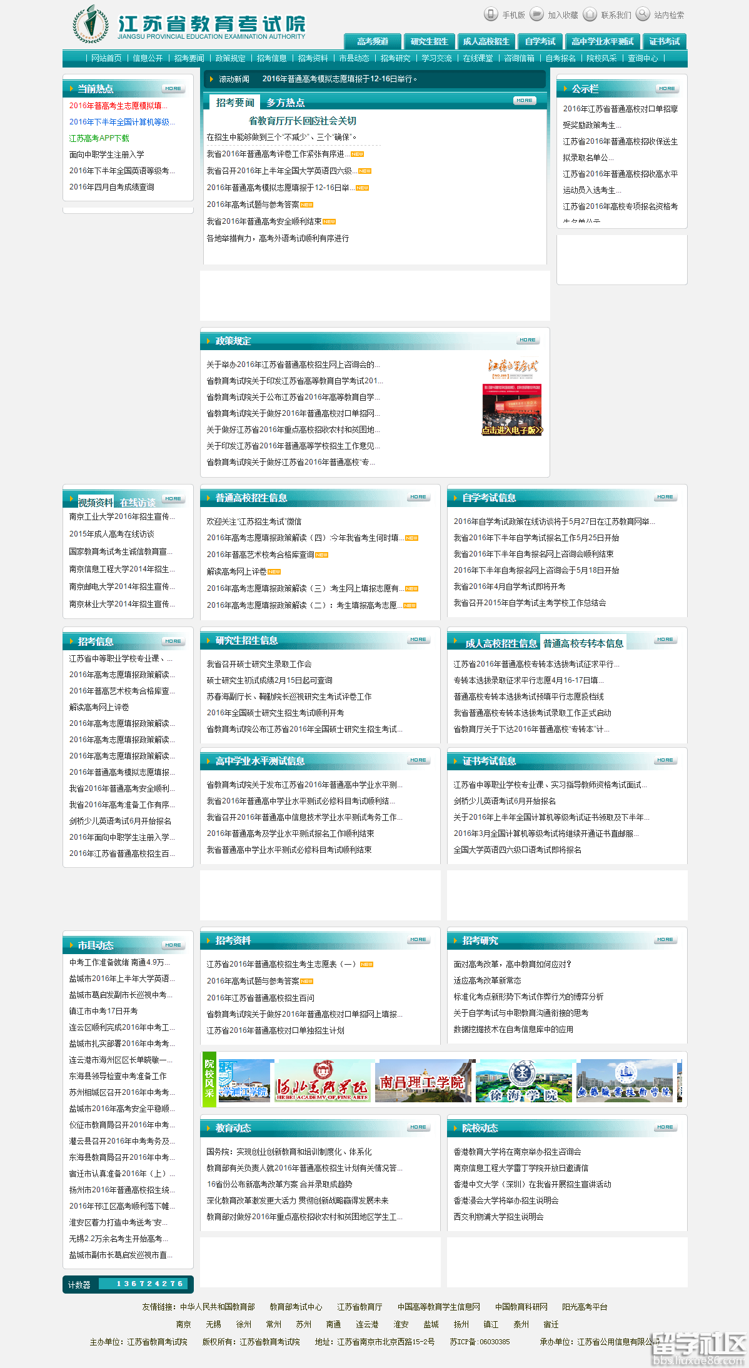Click the 南昌理工学院 banner image
This screenshot has height=1368, width=749.
click(423, 1081)
